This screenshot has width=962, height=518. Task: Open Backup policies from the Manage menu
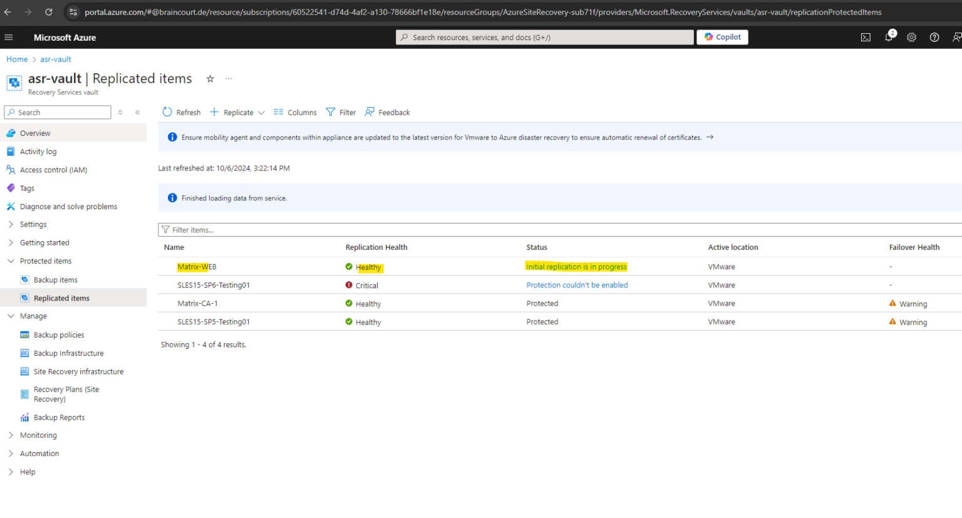(x=58, y=334)
